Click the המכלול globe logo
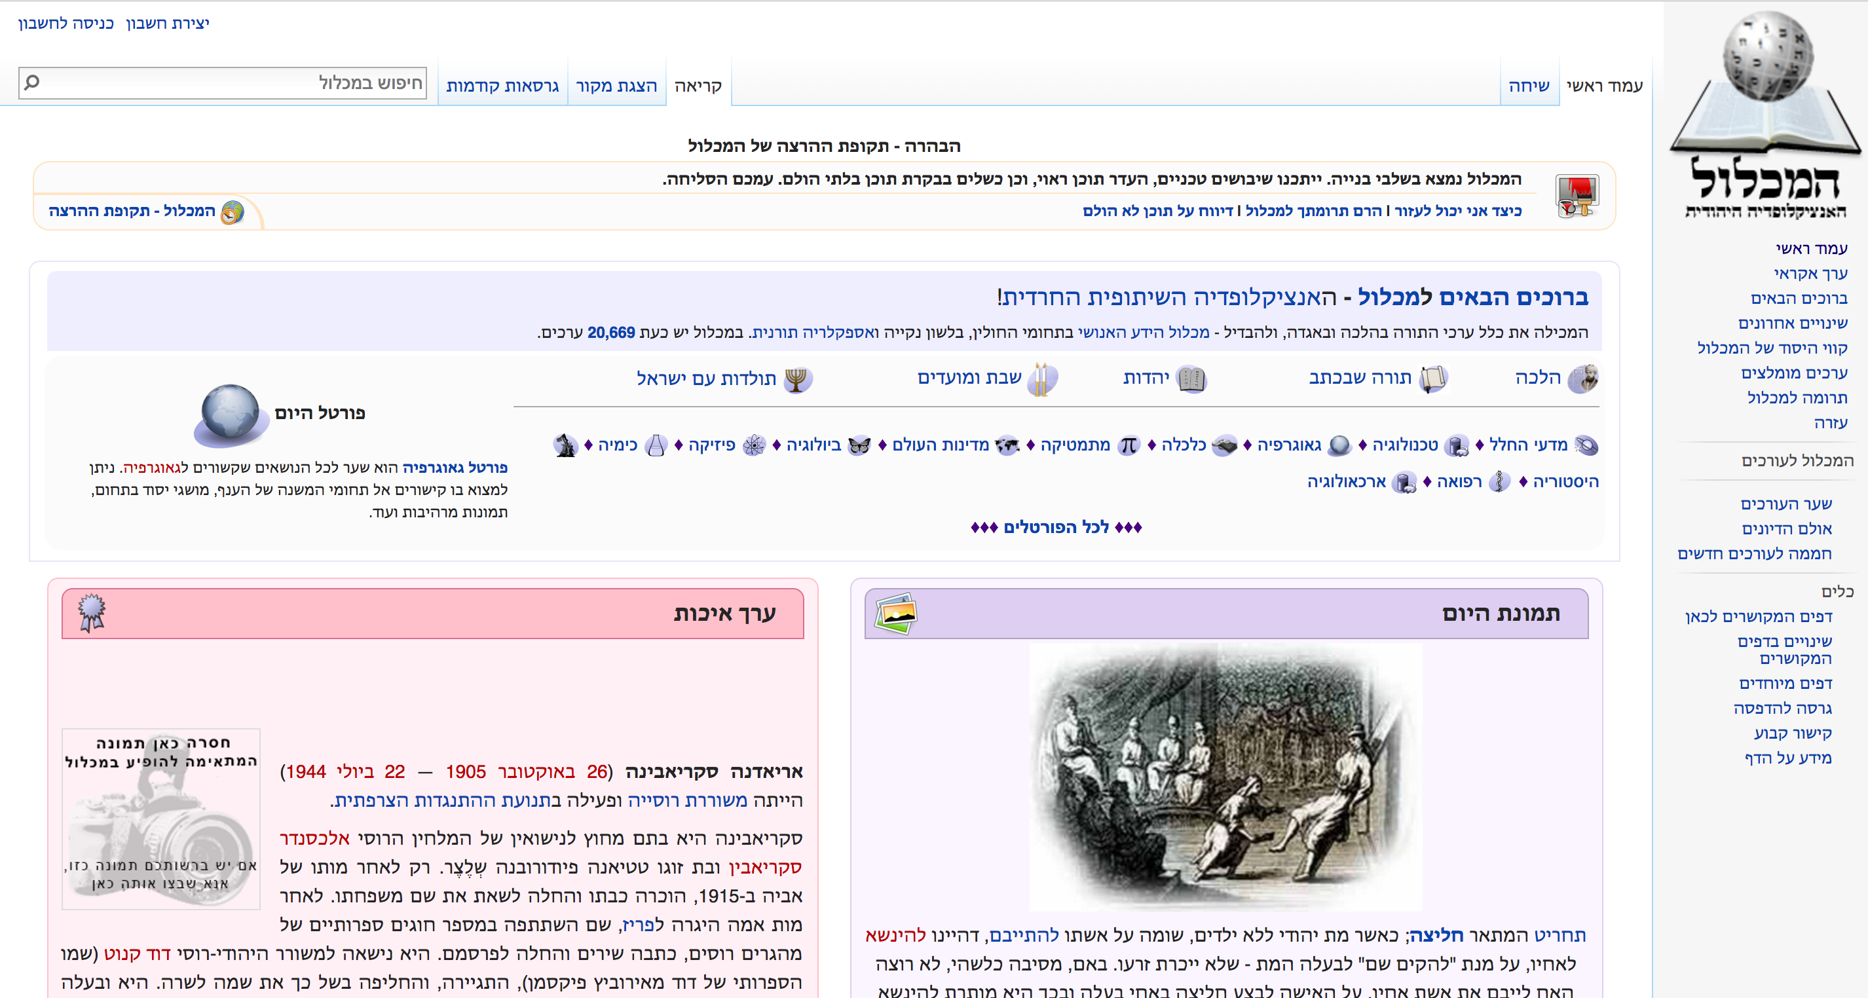Screen dimensions: 1868x998 [1766, 115]
